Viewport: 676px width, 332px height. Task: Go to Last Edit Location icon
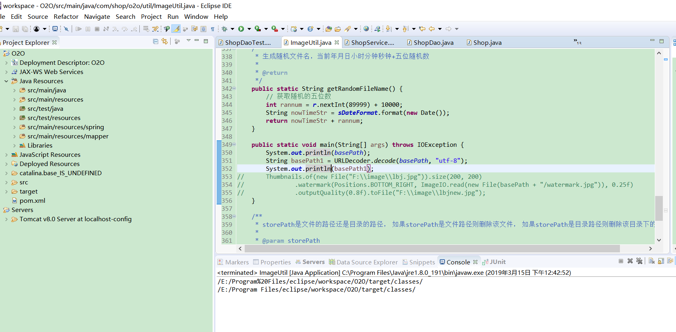coord(422,29)
